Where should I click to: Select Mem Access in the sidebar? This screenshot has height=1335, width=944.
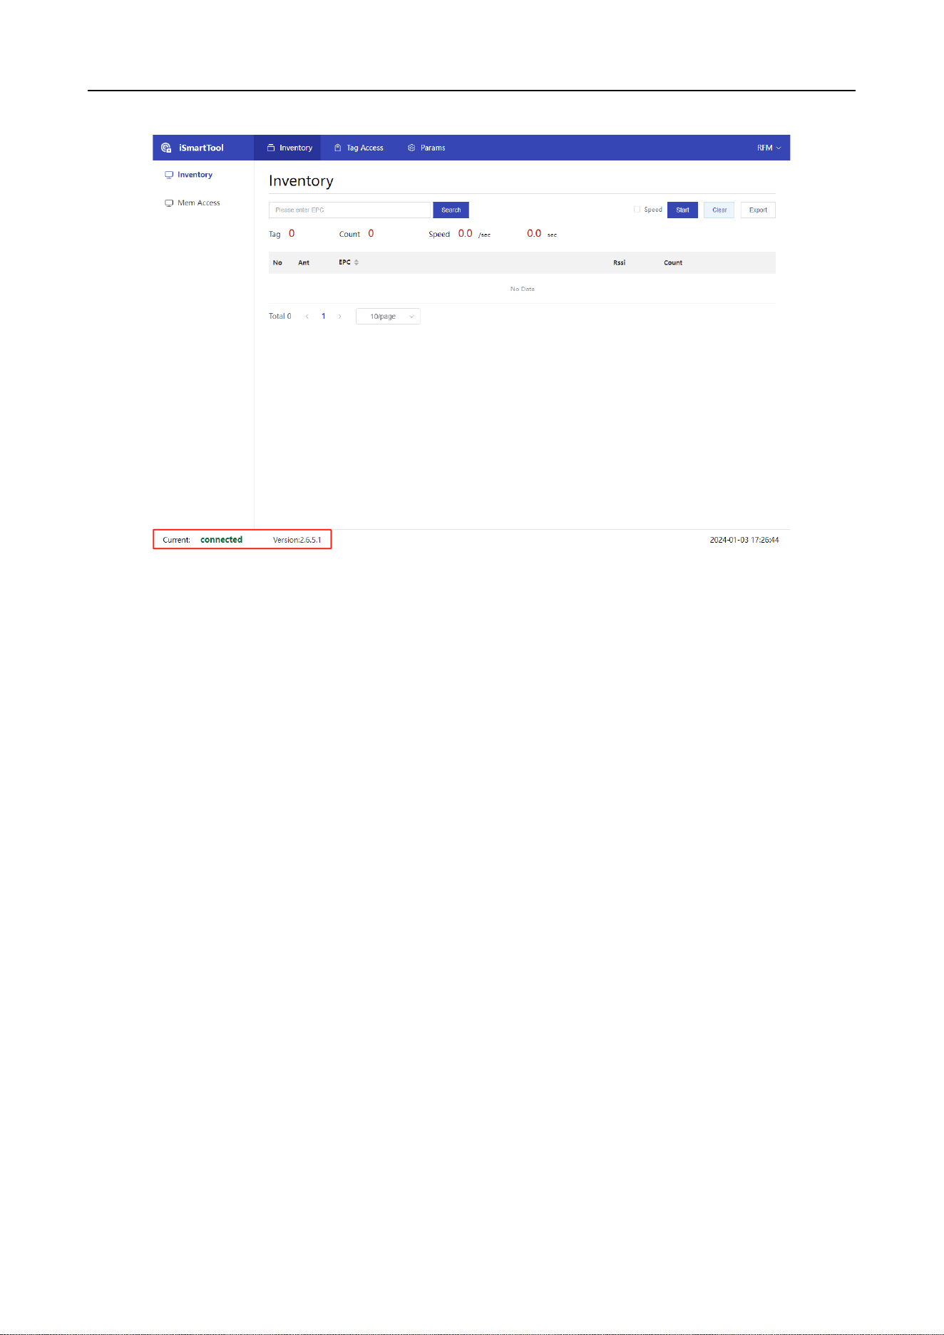pyautogui.click(x=193, y=203)
